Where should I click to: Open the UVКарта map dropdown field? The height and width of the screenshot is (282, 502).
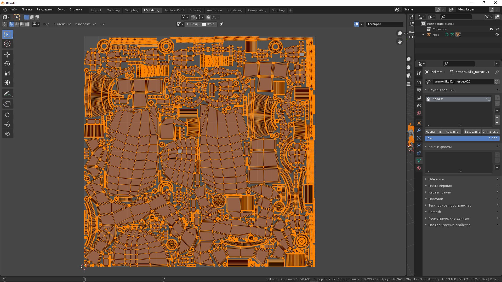point(384,24)
